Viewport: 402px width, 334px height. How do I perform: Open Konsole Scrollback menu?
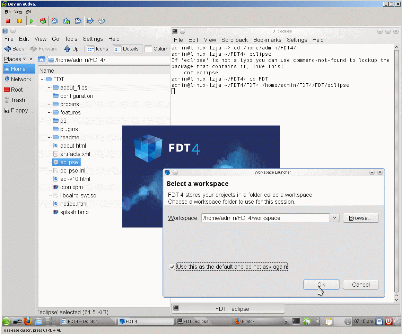coord(235,40)
